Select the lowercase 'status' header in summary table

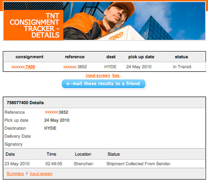[x=181, y=57]
